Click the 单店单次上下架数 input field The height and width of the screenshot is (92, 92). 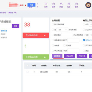[x=73, y=51]
